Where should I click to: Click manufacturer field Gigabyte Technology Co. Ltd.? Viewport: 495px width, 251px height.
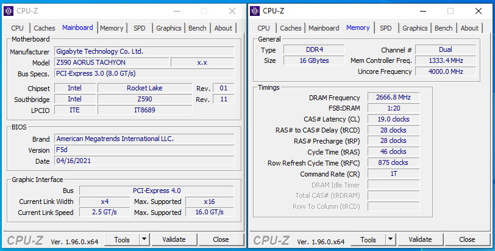(144, 51)
